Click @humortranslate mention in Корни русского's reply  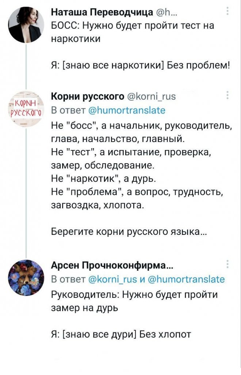[127, 110]
